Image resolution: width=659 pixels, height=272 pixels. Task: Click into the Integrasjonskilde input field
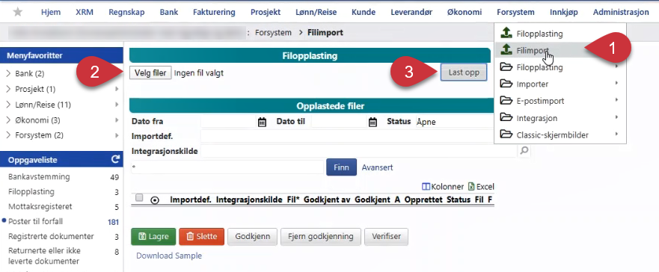click(x=359, y=151)
